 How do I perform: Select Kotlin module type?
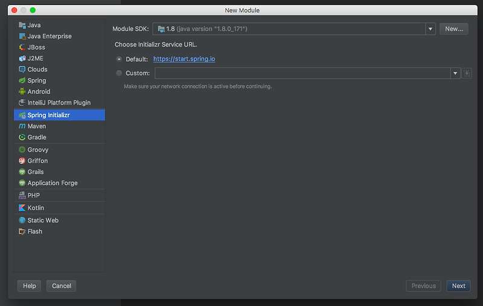coord(59,208)
